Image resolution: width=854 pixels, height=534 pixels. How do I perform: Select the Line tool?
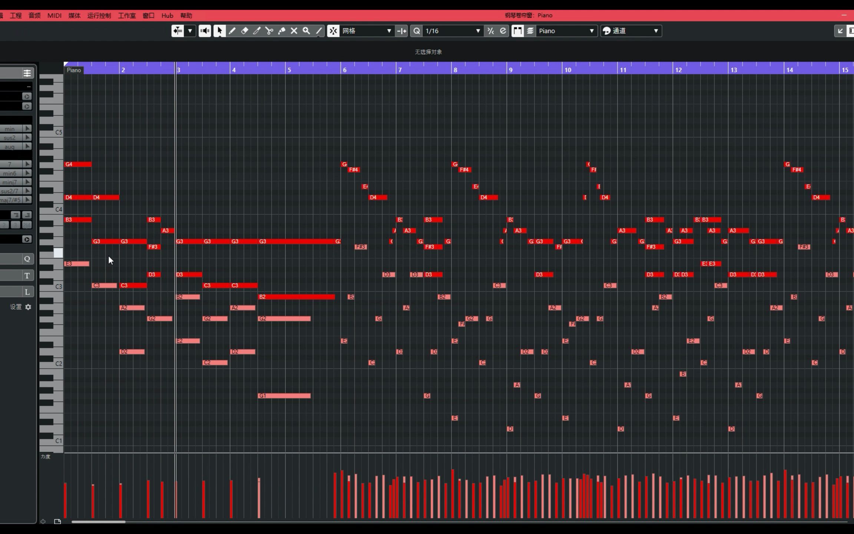[x=319, y=31]
